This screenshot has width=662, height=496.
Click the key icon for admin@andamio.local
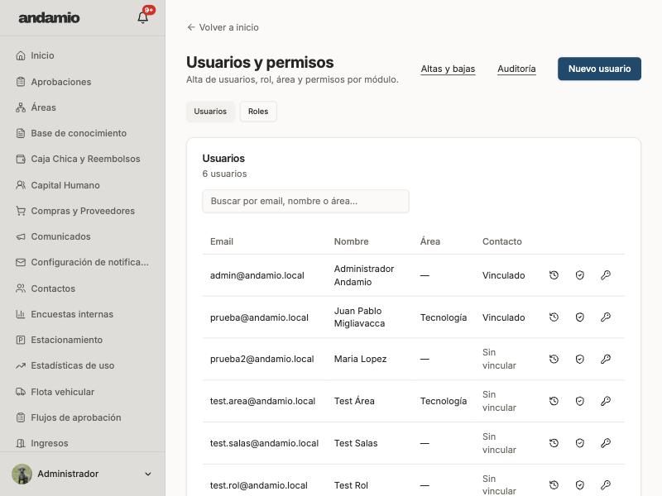tap(606, 275)
